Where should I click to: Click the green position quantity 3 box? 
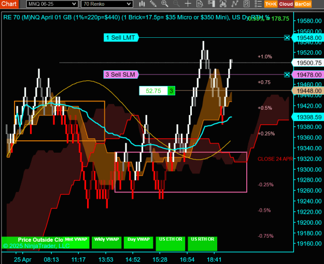pos(171,91)
